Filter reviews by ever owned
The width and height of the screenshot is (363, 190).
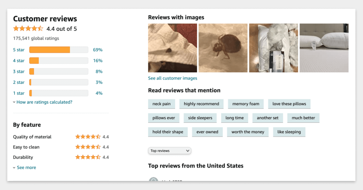(x=207, y=132)
